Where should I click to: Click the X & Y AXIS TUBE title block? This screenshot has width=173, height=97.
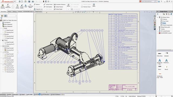pos(130,86)
